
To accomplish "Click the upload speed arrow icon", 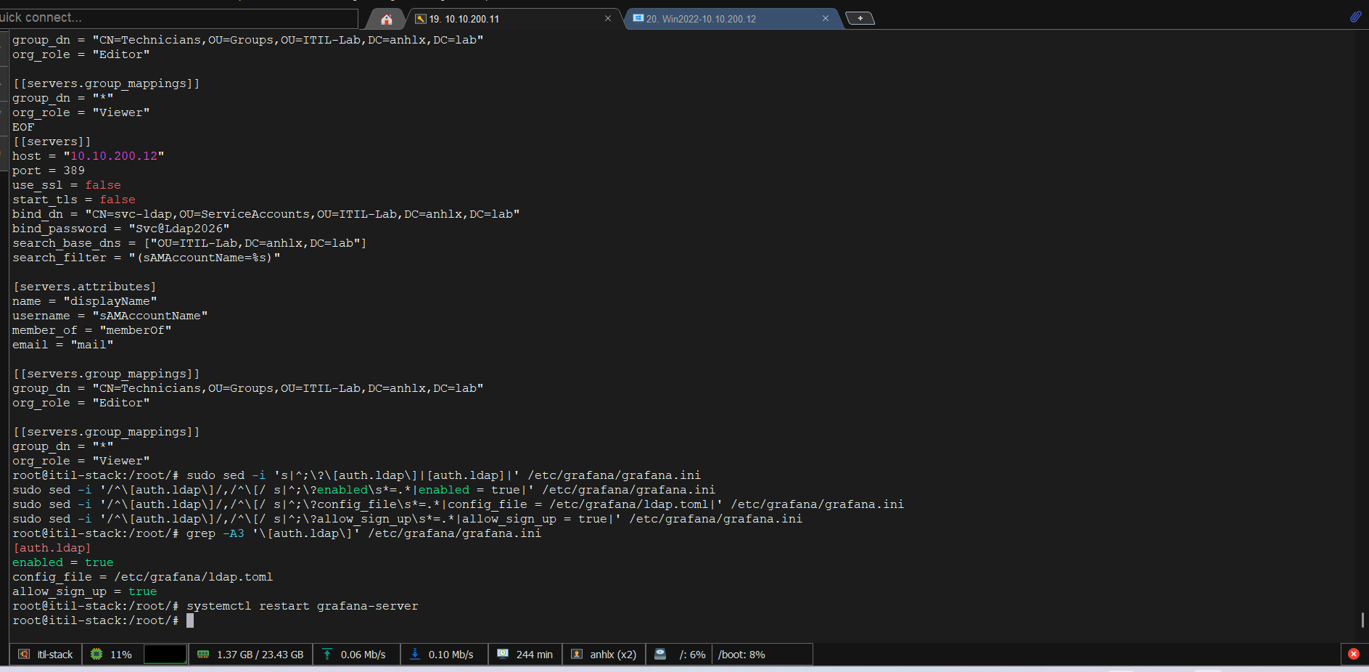I will coord(327,654).
